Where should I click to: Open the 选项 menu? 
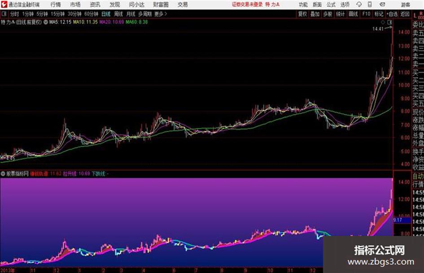(345, 4)
